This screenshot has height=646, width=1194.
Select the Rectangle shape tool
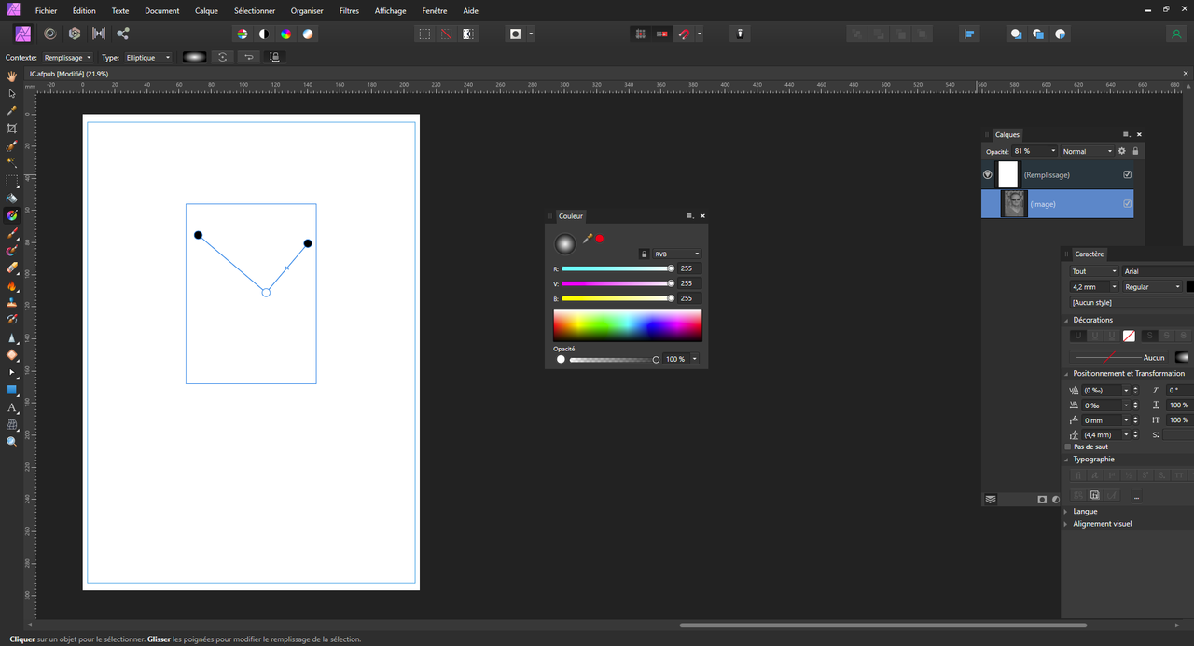[x=12, y=390]
